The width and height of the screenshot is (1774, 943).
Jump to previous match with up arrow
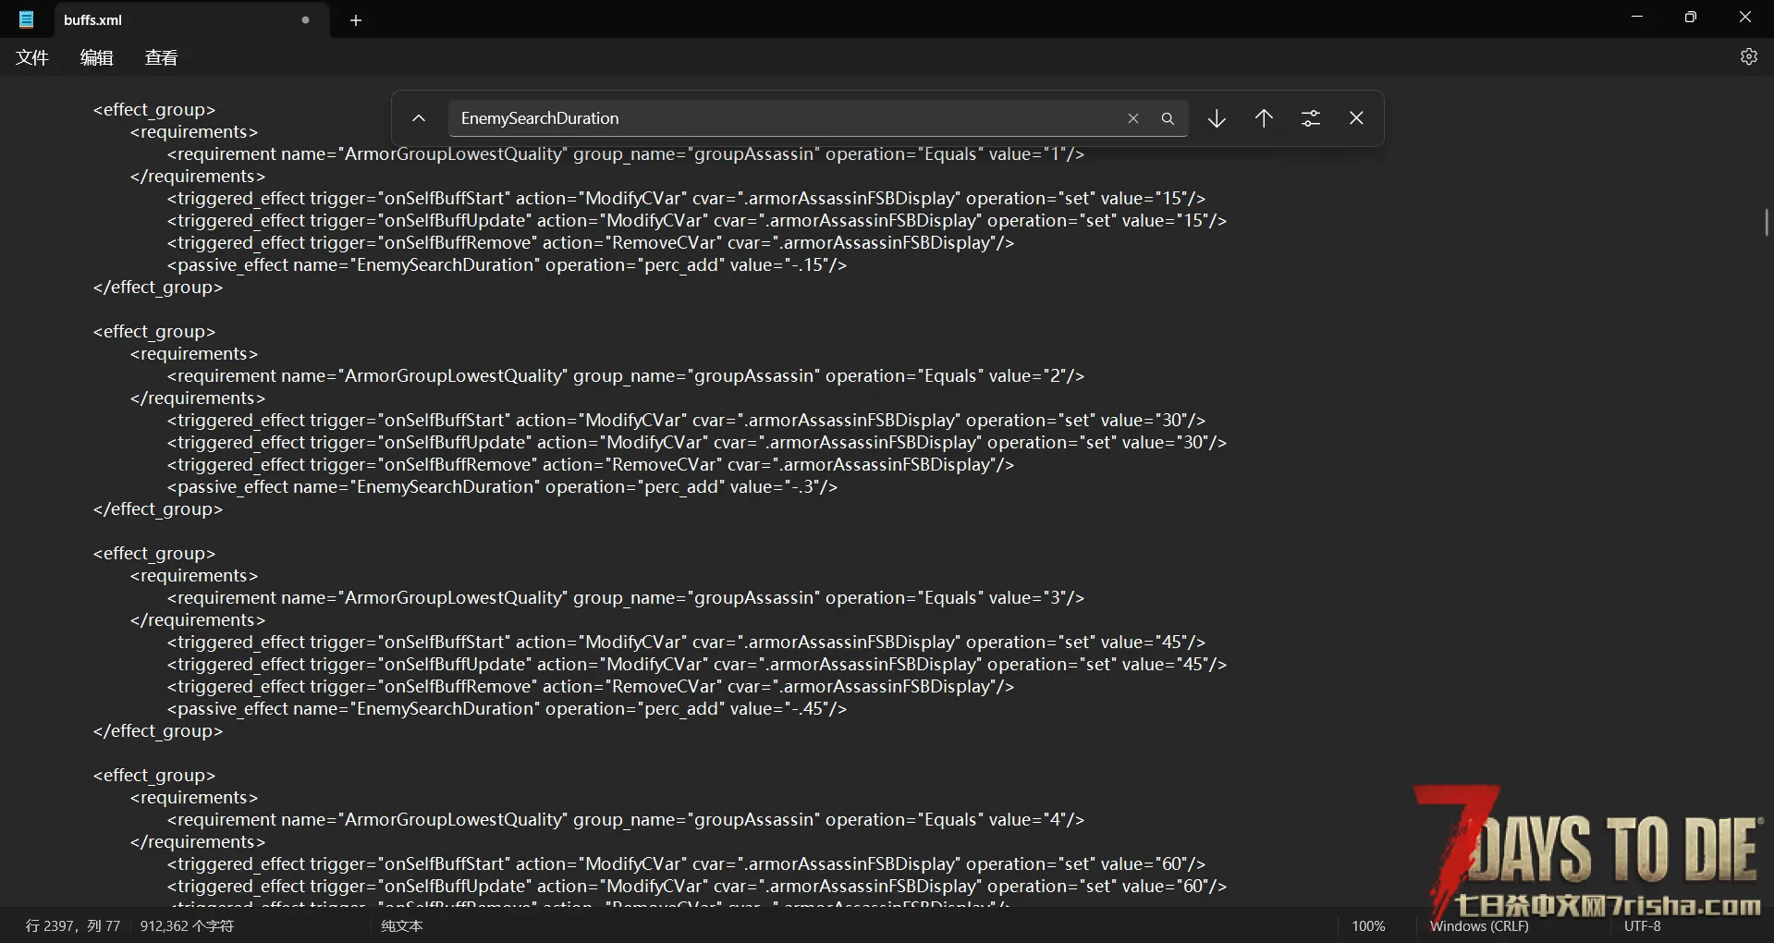(x=1264, y=118)
